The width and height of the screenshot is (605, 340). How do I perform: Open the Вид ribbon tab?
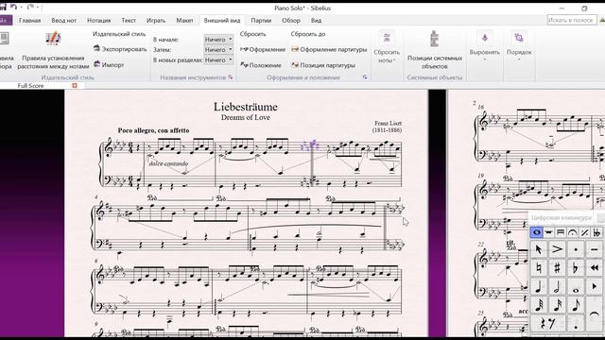pyautogui.click(x=316, y=21)
